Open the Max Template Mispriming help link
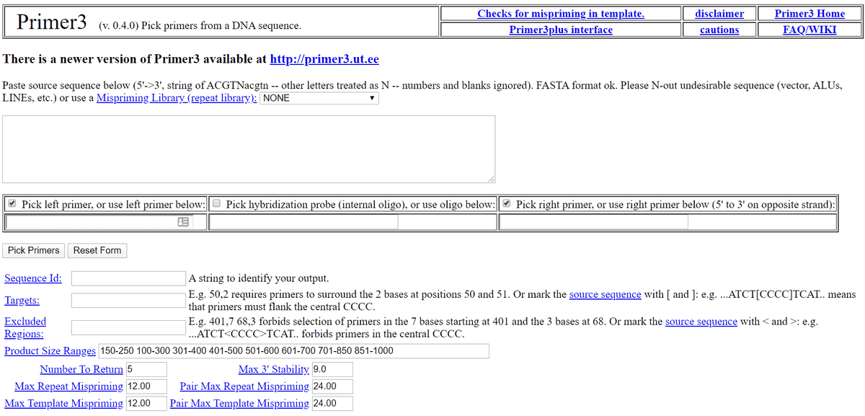Image resolution: width=865 pixels, height=416 pixels. click(x=64, y=404)
